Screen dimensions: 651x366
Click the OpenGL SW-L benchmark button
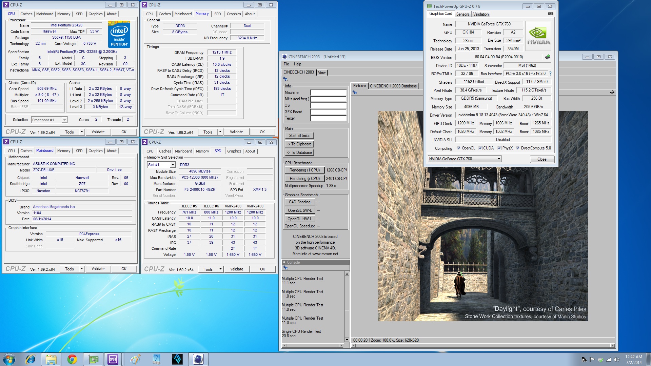pos(300,210)
